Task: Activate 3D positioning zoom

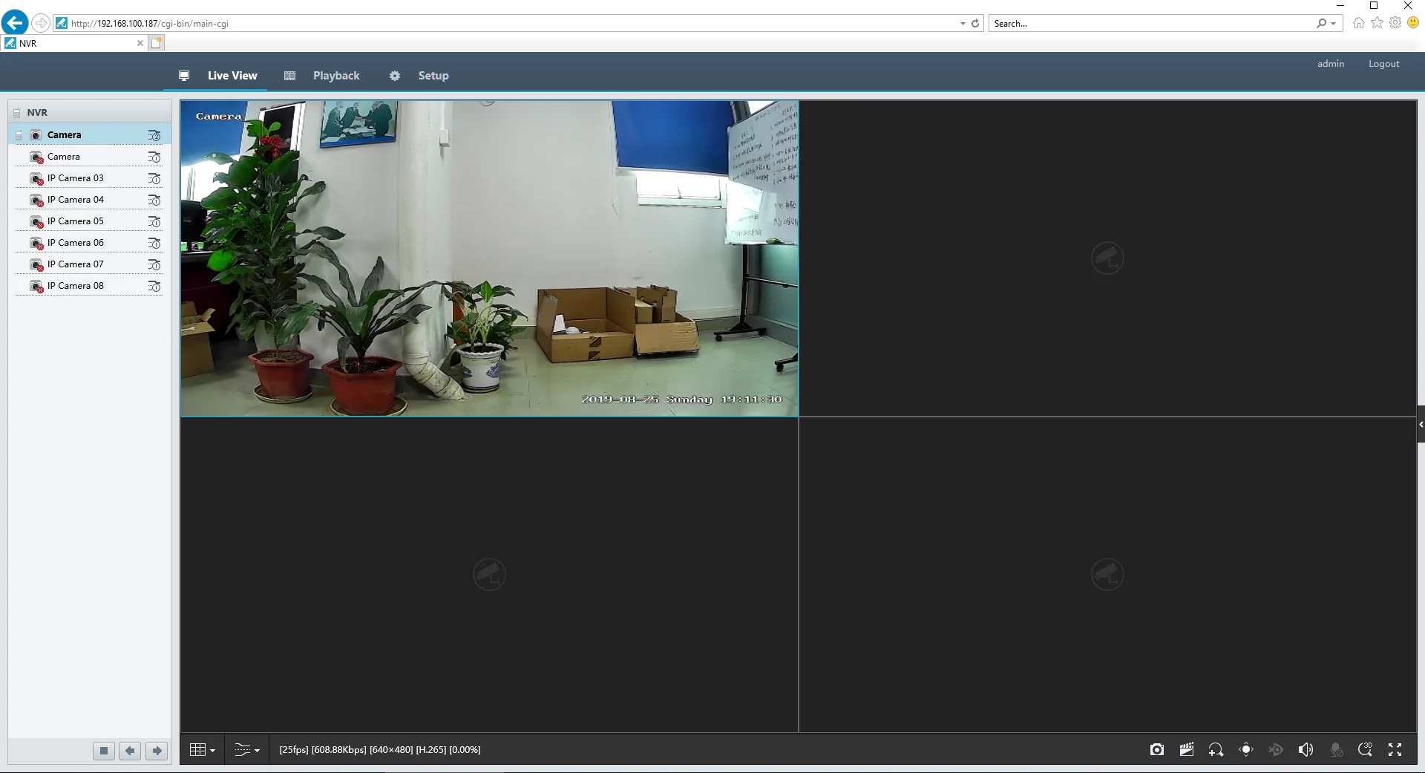Action: point(1366,750)
